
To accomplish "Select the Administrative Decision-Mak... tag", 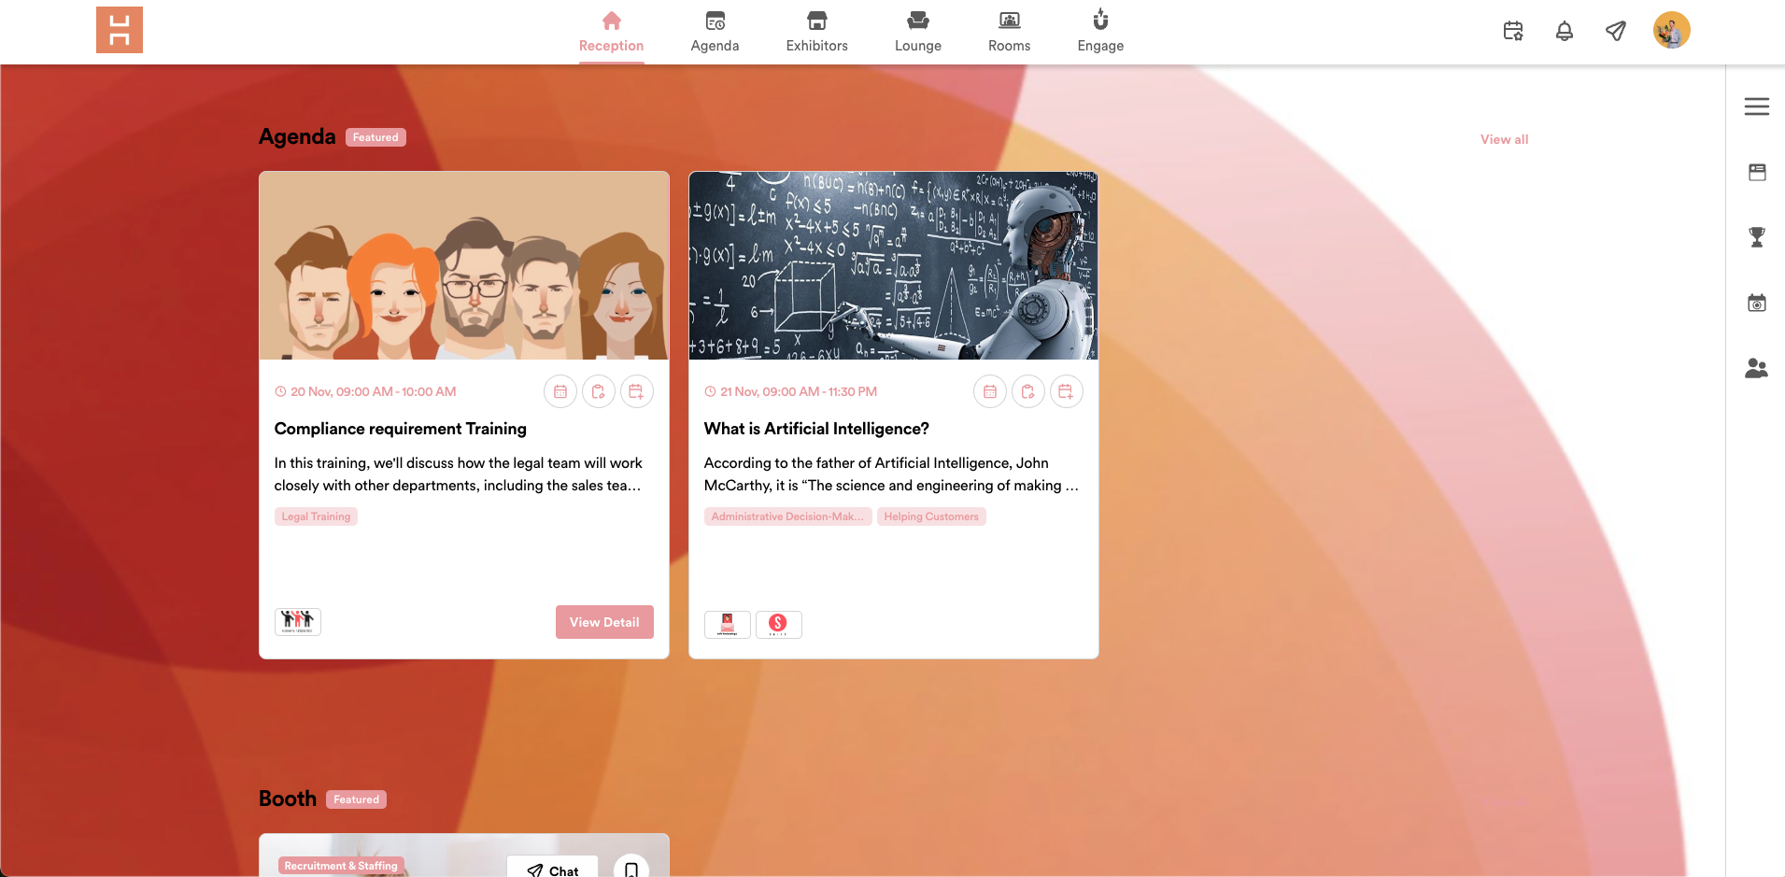I will point(787,516).
